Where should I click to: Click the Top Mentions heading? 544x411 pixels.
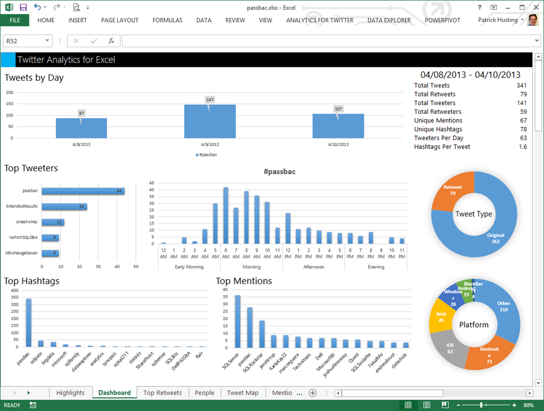pyautogui.click(x=243, y=281)
